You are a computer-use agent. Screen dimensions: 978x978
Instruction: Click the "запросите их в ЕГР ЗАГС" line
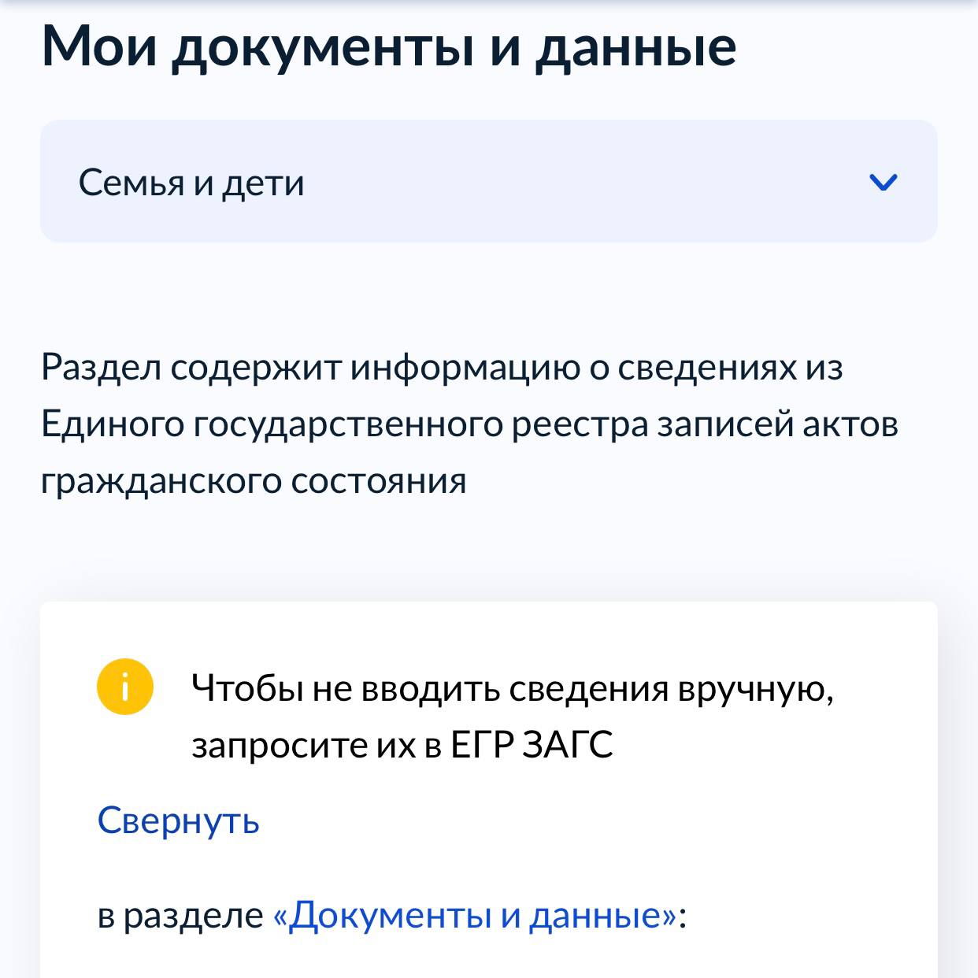point(402,745)
